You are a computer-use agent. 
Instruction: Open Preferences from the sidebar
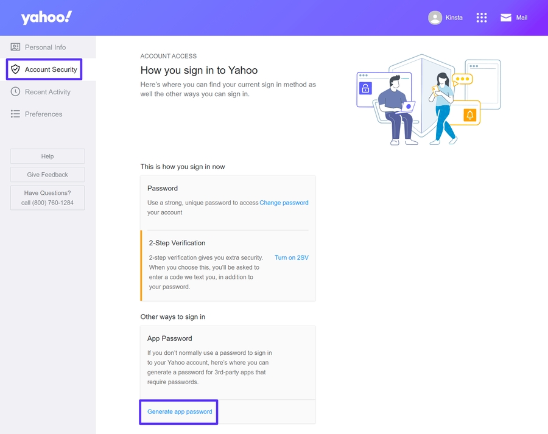click(x=43, y=114)
